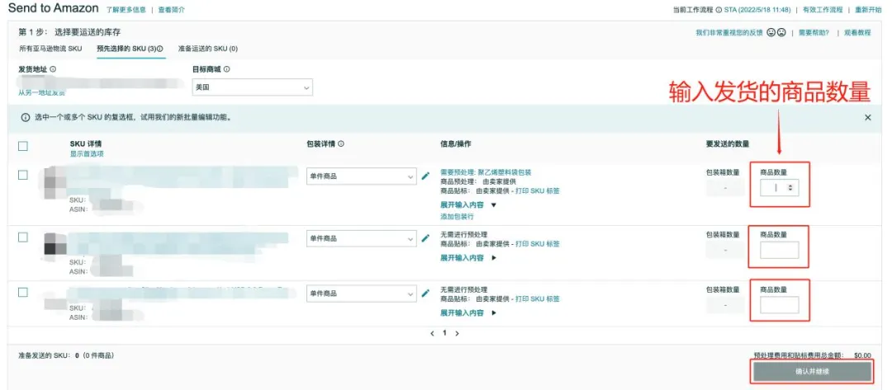Screen dimensions: 892x390
Task: Check the first SKU row checkbox
Action: point(23,175)
